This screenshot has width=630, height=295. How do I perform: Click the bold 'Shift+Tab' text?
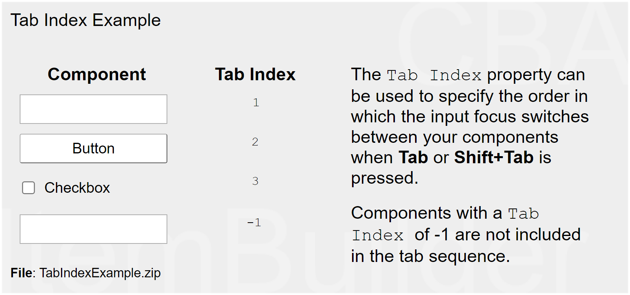tap(494, 157)
